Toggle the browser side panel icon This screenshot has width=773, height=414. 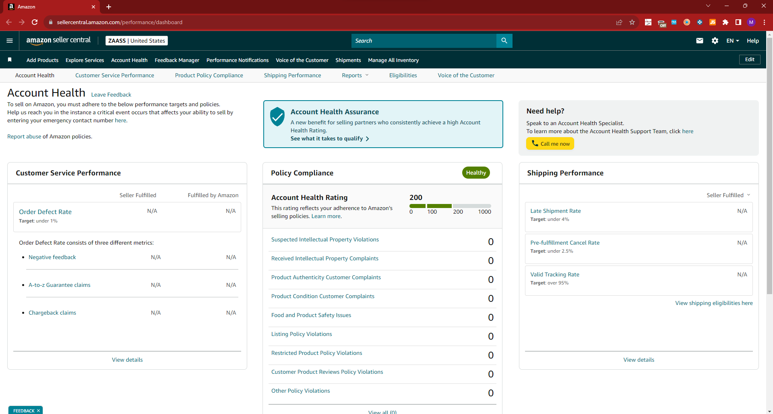pyautogui.click(x=738, y=22)
